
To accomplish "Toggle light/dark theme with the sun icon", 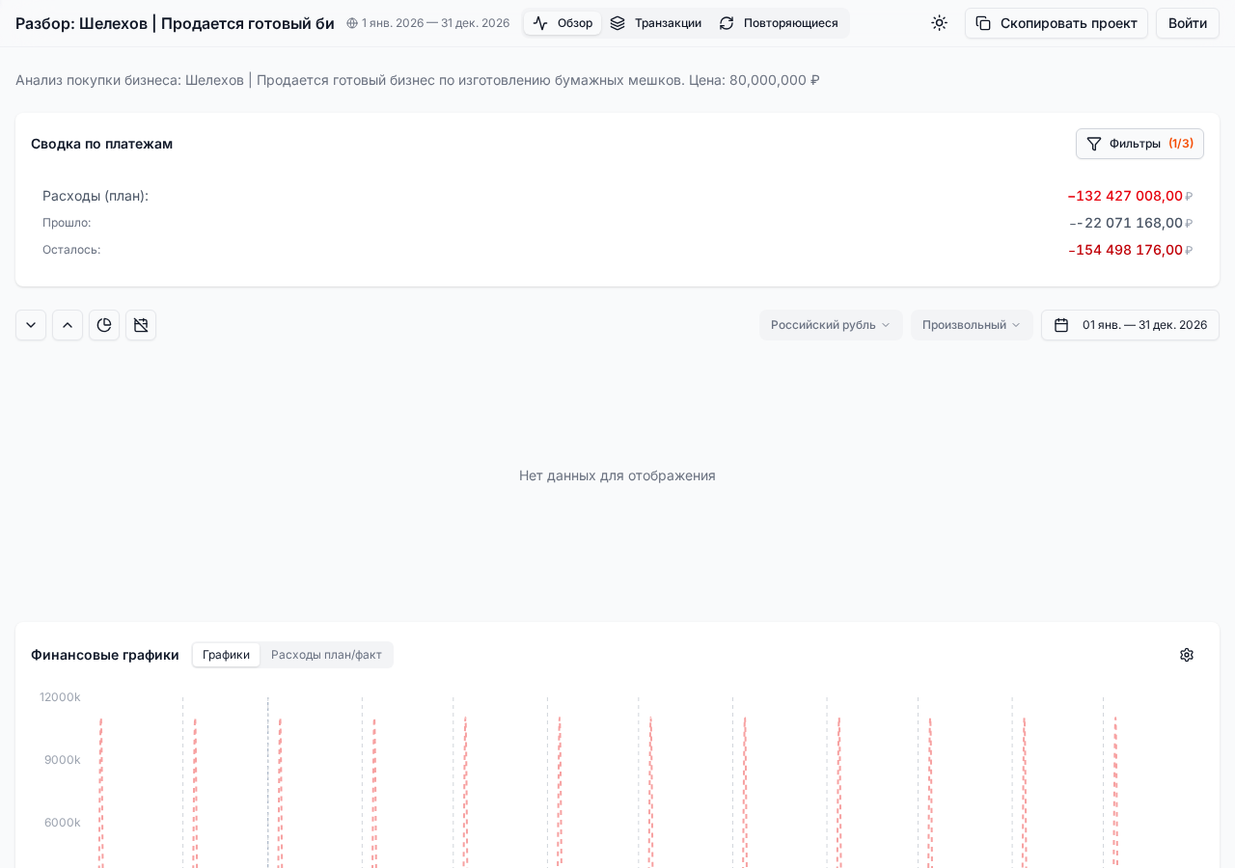I will (x=938, y=22).
